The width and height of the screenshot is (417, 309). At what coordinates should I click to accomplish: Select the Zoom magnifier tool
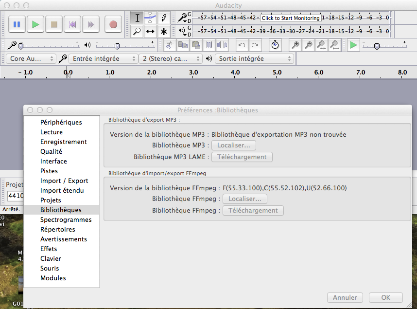(137, 32)
